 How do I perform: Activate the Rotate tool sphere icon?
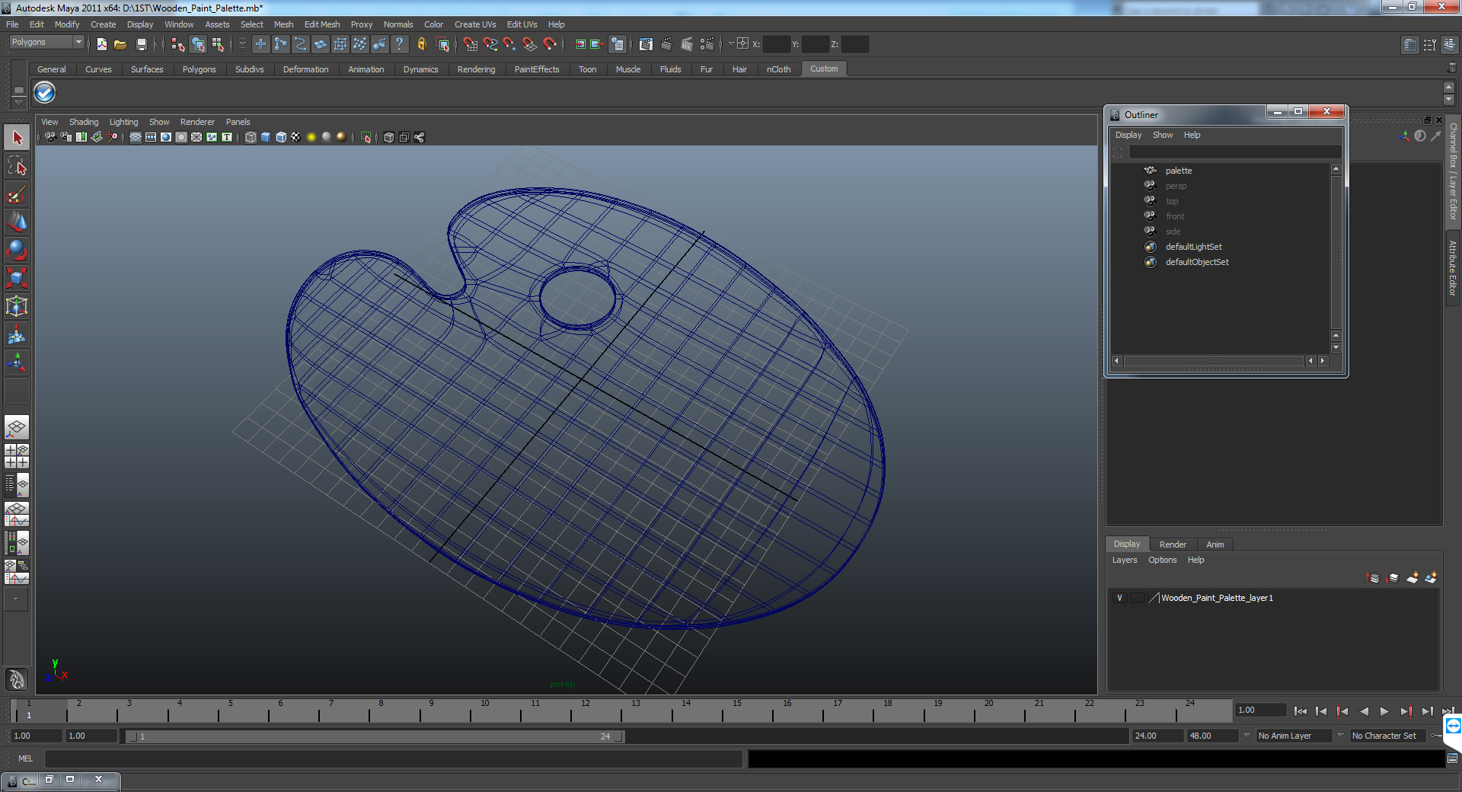point(17,251)
